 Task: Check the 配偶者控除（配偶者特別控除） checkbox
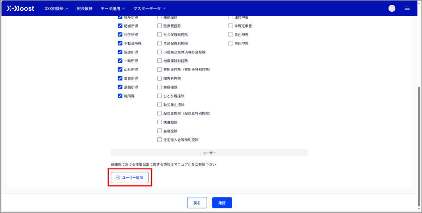(160, 113)
